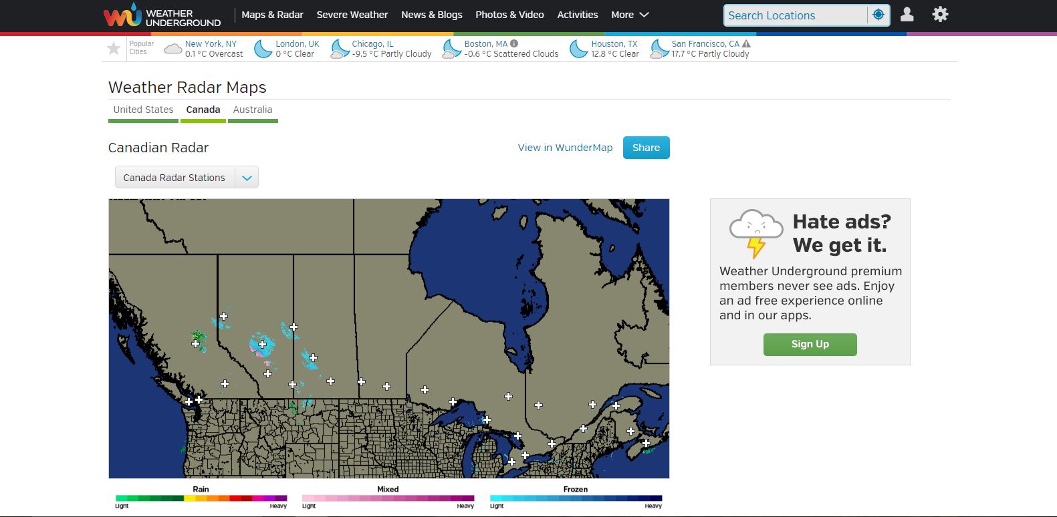1057x517 pixels.
Task: Open the settings gear icon
Action: click(940, 14)
